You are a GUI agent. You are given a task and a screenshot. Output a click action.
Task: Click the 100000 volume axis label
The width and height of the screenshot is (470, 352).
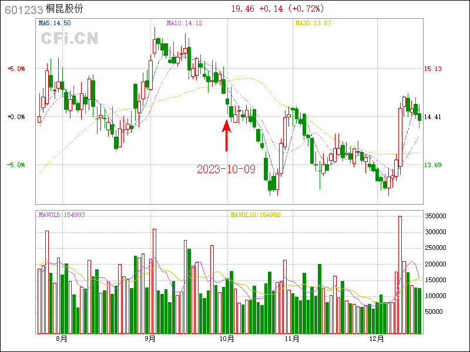[435, 296]
